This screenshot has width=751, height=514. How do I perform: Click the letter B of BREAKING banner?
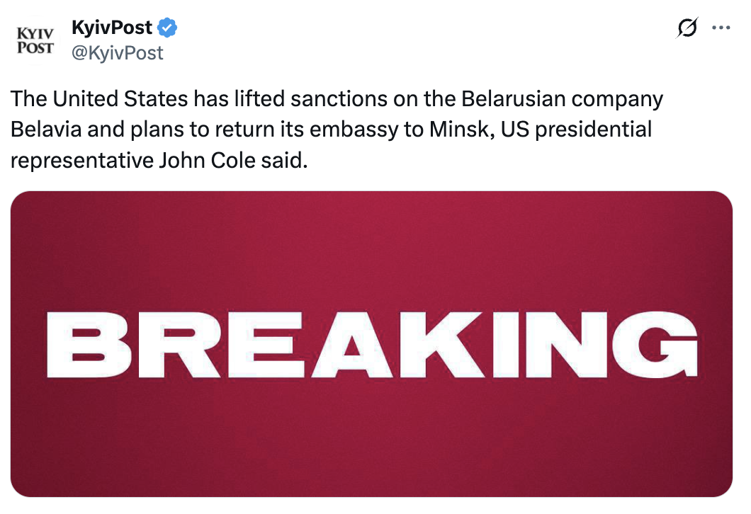(89, 345)
